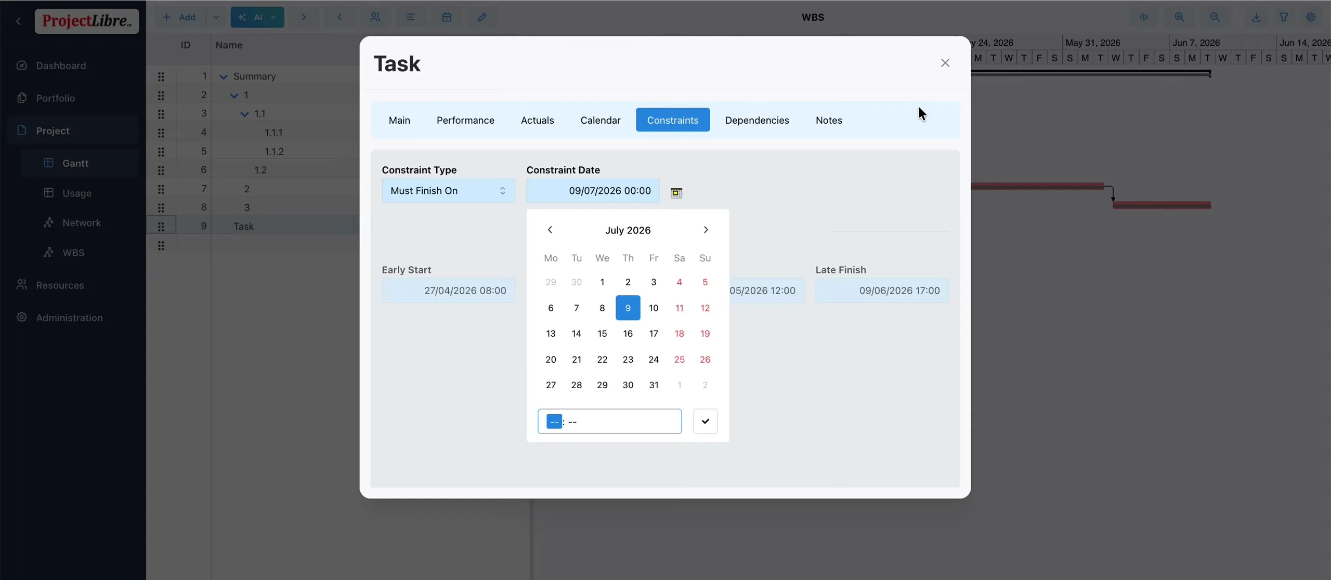Viewport: 1331px width, 580px height.
Task: Click the ID column header
Action: pyautogui.click(x=186, y=45)
